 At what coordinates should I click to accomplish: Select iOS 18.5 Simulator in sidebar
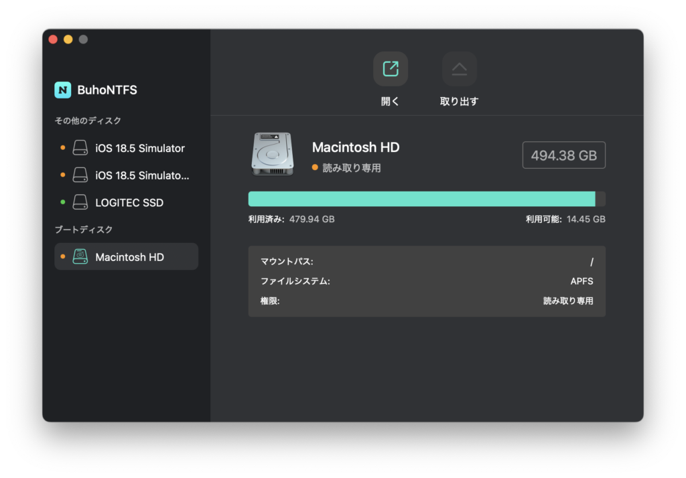tap(126, 148)
